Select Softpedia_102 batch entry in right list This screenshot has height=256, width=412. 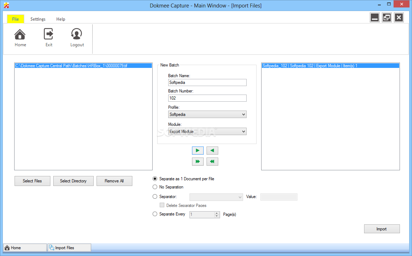coord(330,66)
